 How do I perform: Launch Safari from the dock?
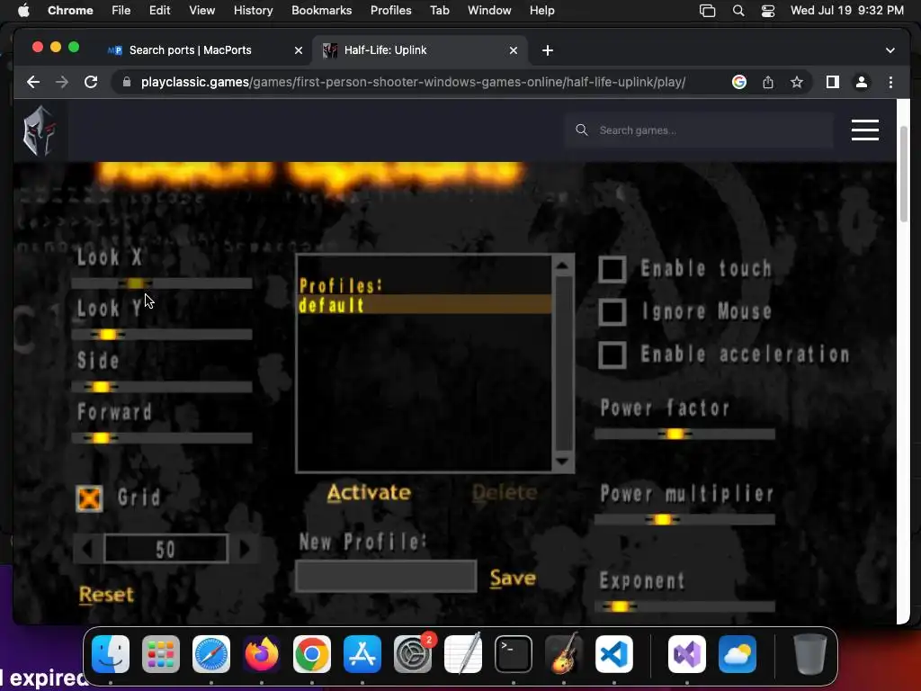[211, 654]
